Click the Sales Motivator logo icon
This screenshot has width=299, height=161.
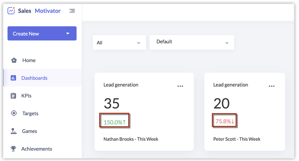point(11,11)
